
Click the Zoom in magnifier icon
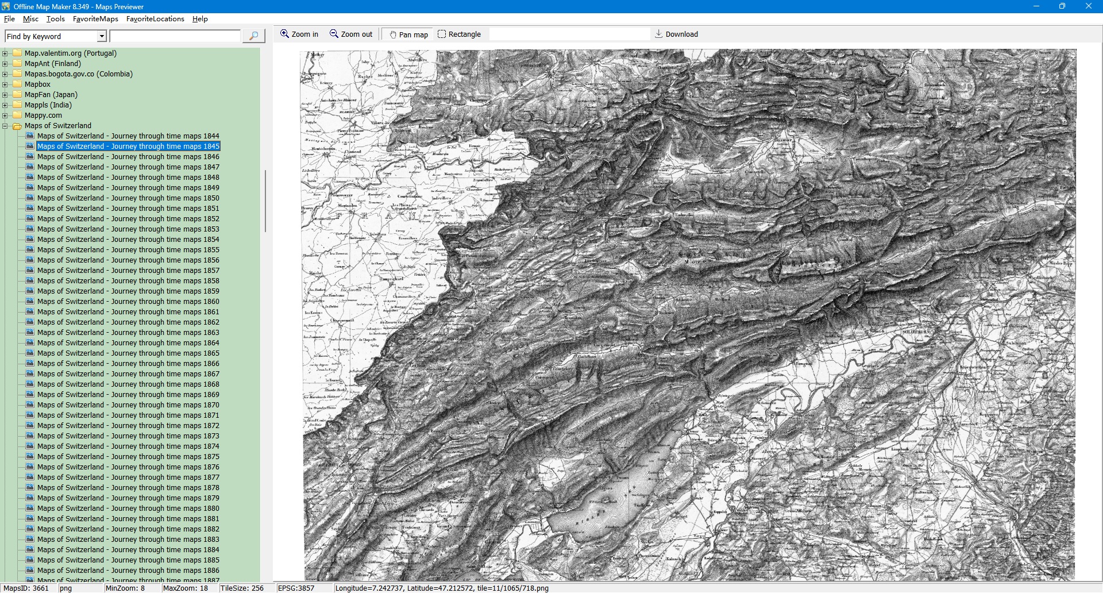[x=284, y=34]
